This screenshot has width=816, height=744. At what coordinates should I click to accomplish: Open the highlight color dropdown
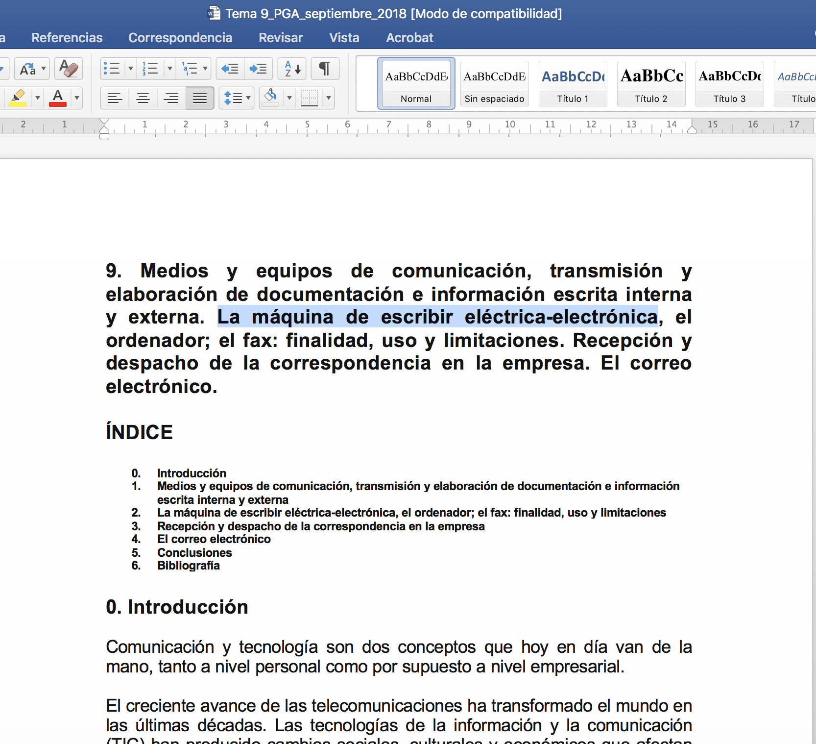(38, 98)
